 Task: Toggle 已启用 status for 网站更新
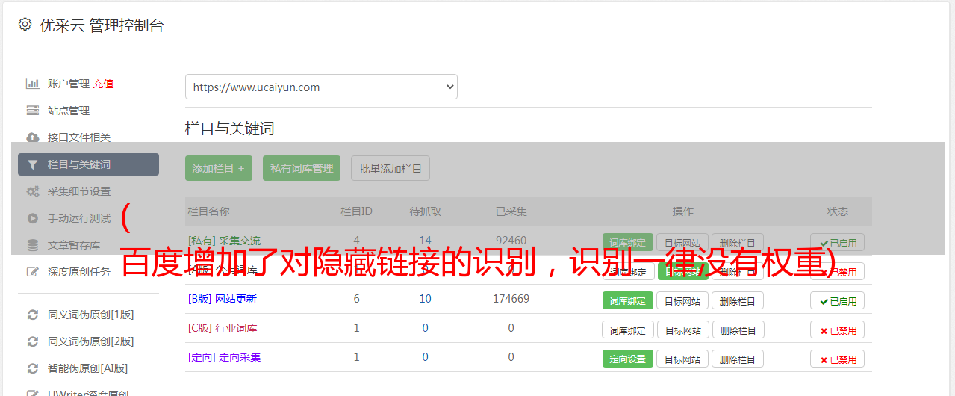[838, 300]
